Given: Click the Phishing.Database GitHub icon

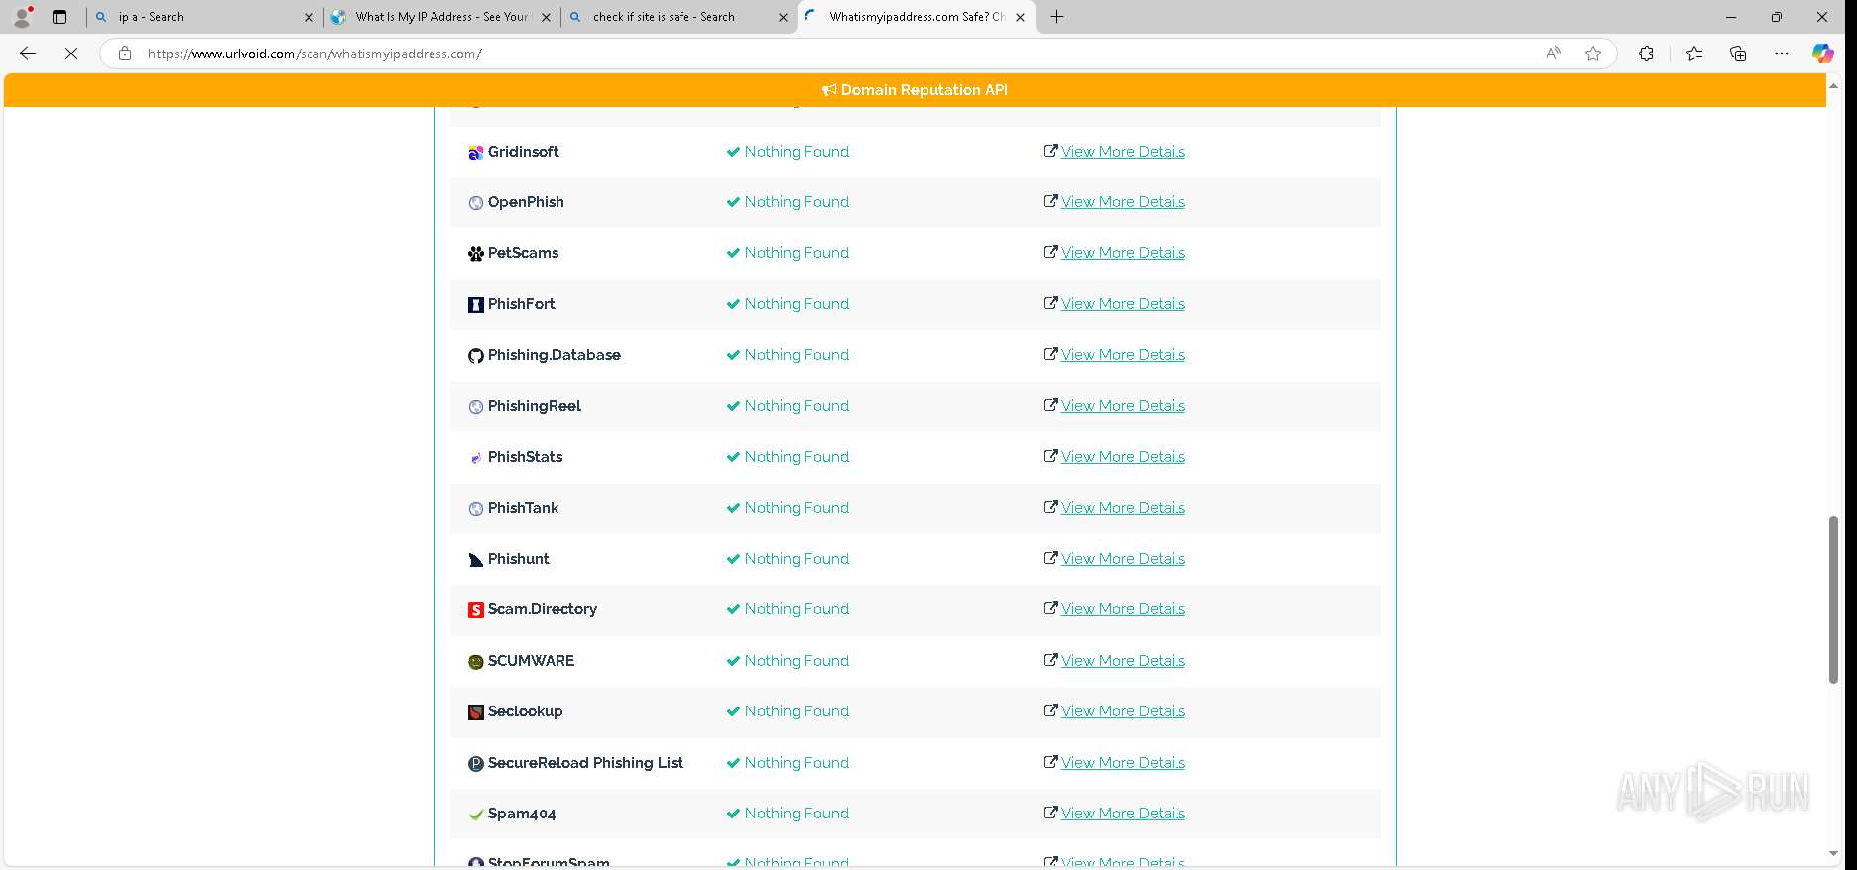Looking at the screenshot, I should (x=476, y=356).
